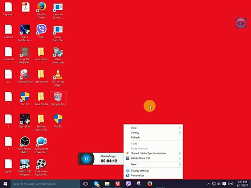Viewport: 251px width, 188px height.
Task: Expand the Adobe Drive CS4 submenu
Action: (x=153, y=158)
